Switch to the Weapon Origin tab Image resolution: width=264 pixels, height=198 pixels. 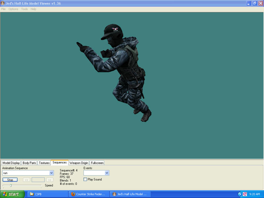point(79,163)
